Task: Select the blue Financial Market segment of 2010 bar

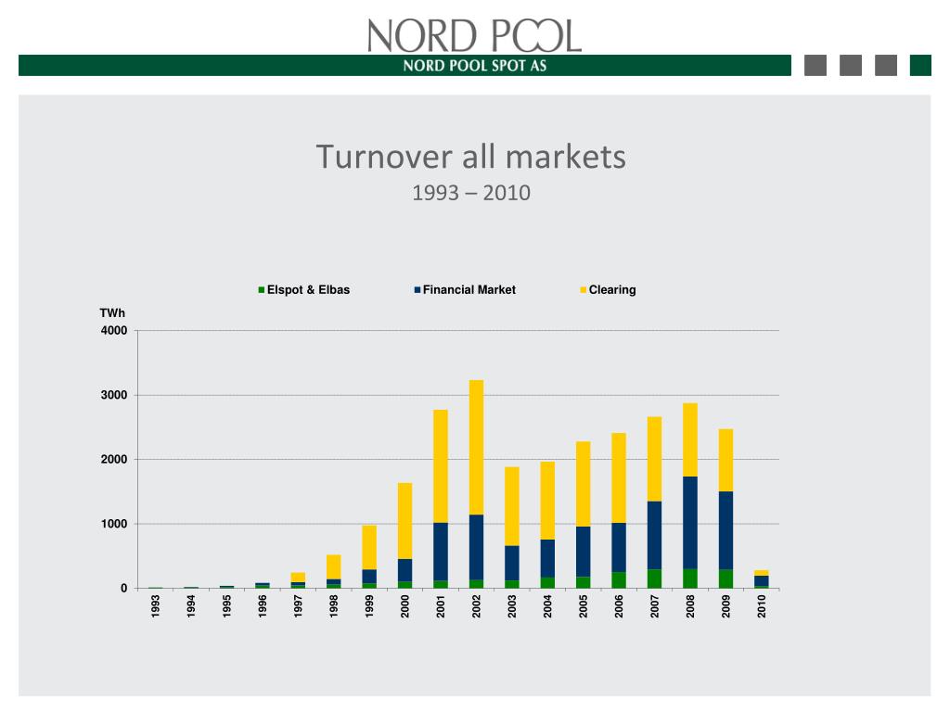Action: [x=762, y=580]
